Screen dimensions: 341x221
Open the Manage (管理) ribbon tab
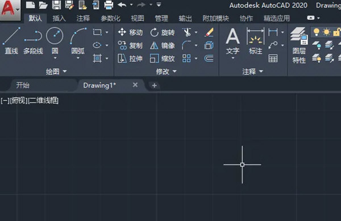161,18
